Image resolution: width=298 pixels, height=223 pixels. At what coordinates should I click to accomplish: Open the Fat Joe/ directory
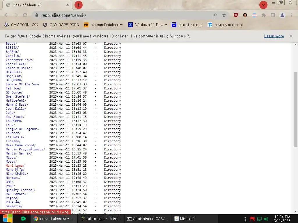pos(13,88)
